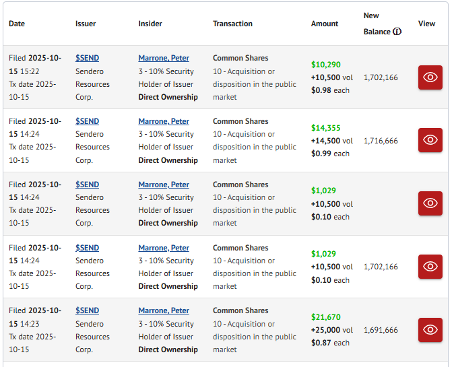Click the info icon beside New Balance
Screen dimensions: 454x367
397,32
